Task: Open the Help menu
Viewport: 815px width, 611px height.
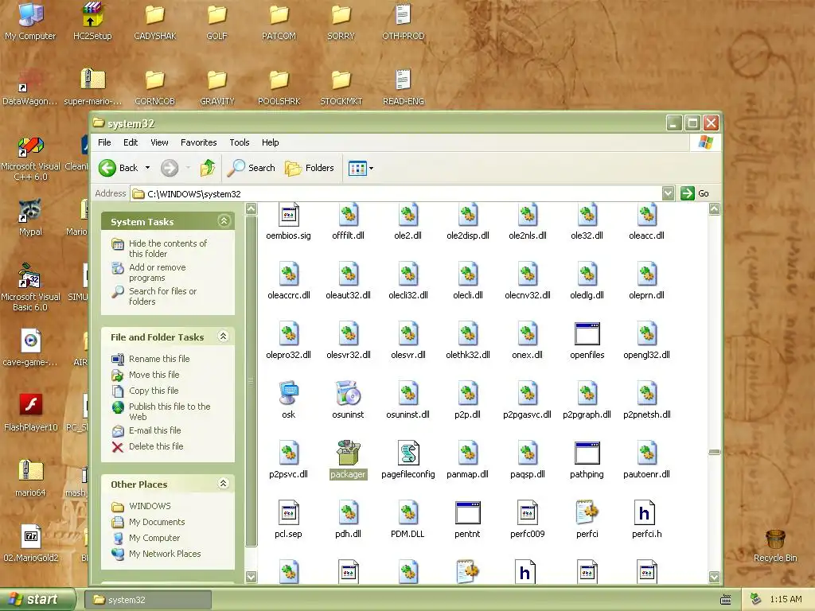Action: click(x=270, y=142)
